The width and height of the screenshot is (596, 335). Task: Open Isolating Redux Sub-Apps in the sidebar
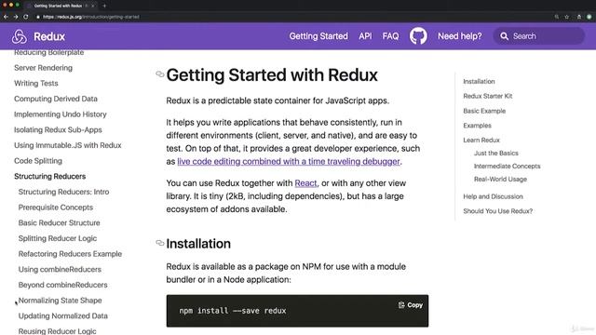[58, 130]
